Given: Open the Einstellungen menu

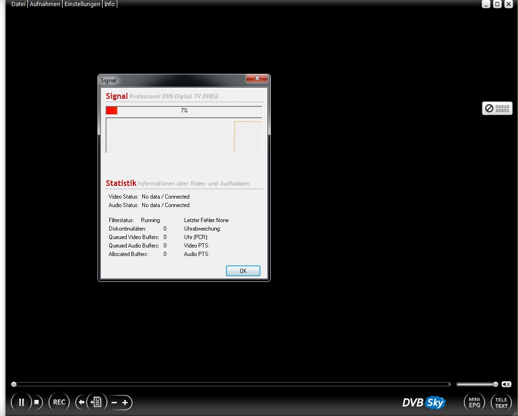Looking at the screenshot, I should pos(82,4).
